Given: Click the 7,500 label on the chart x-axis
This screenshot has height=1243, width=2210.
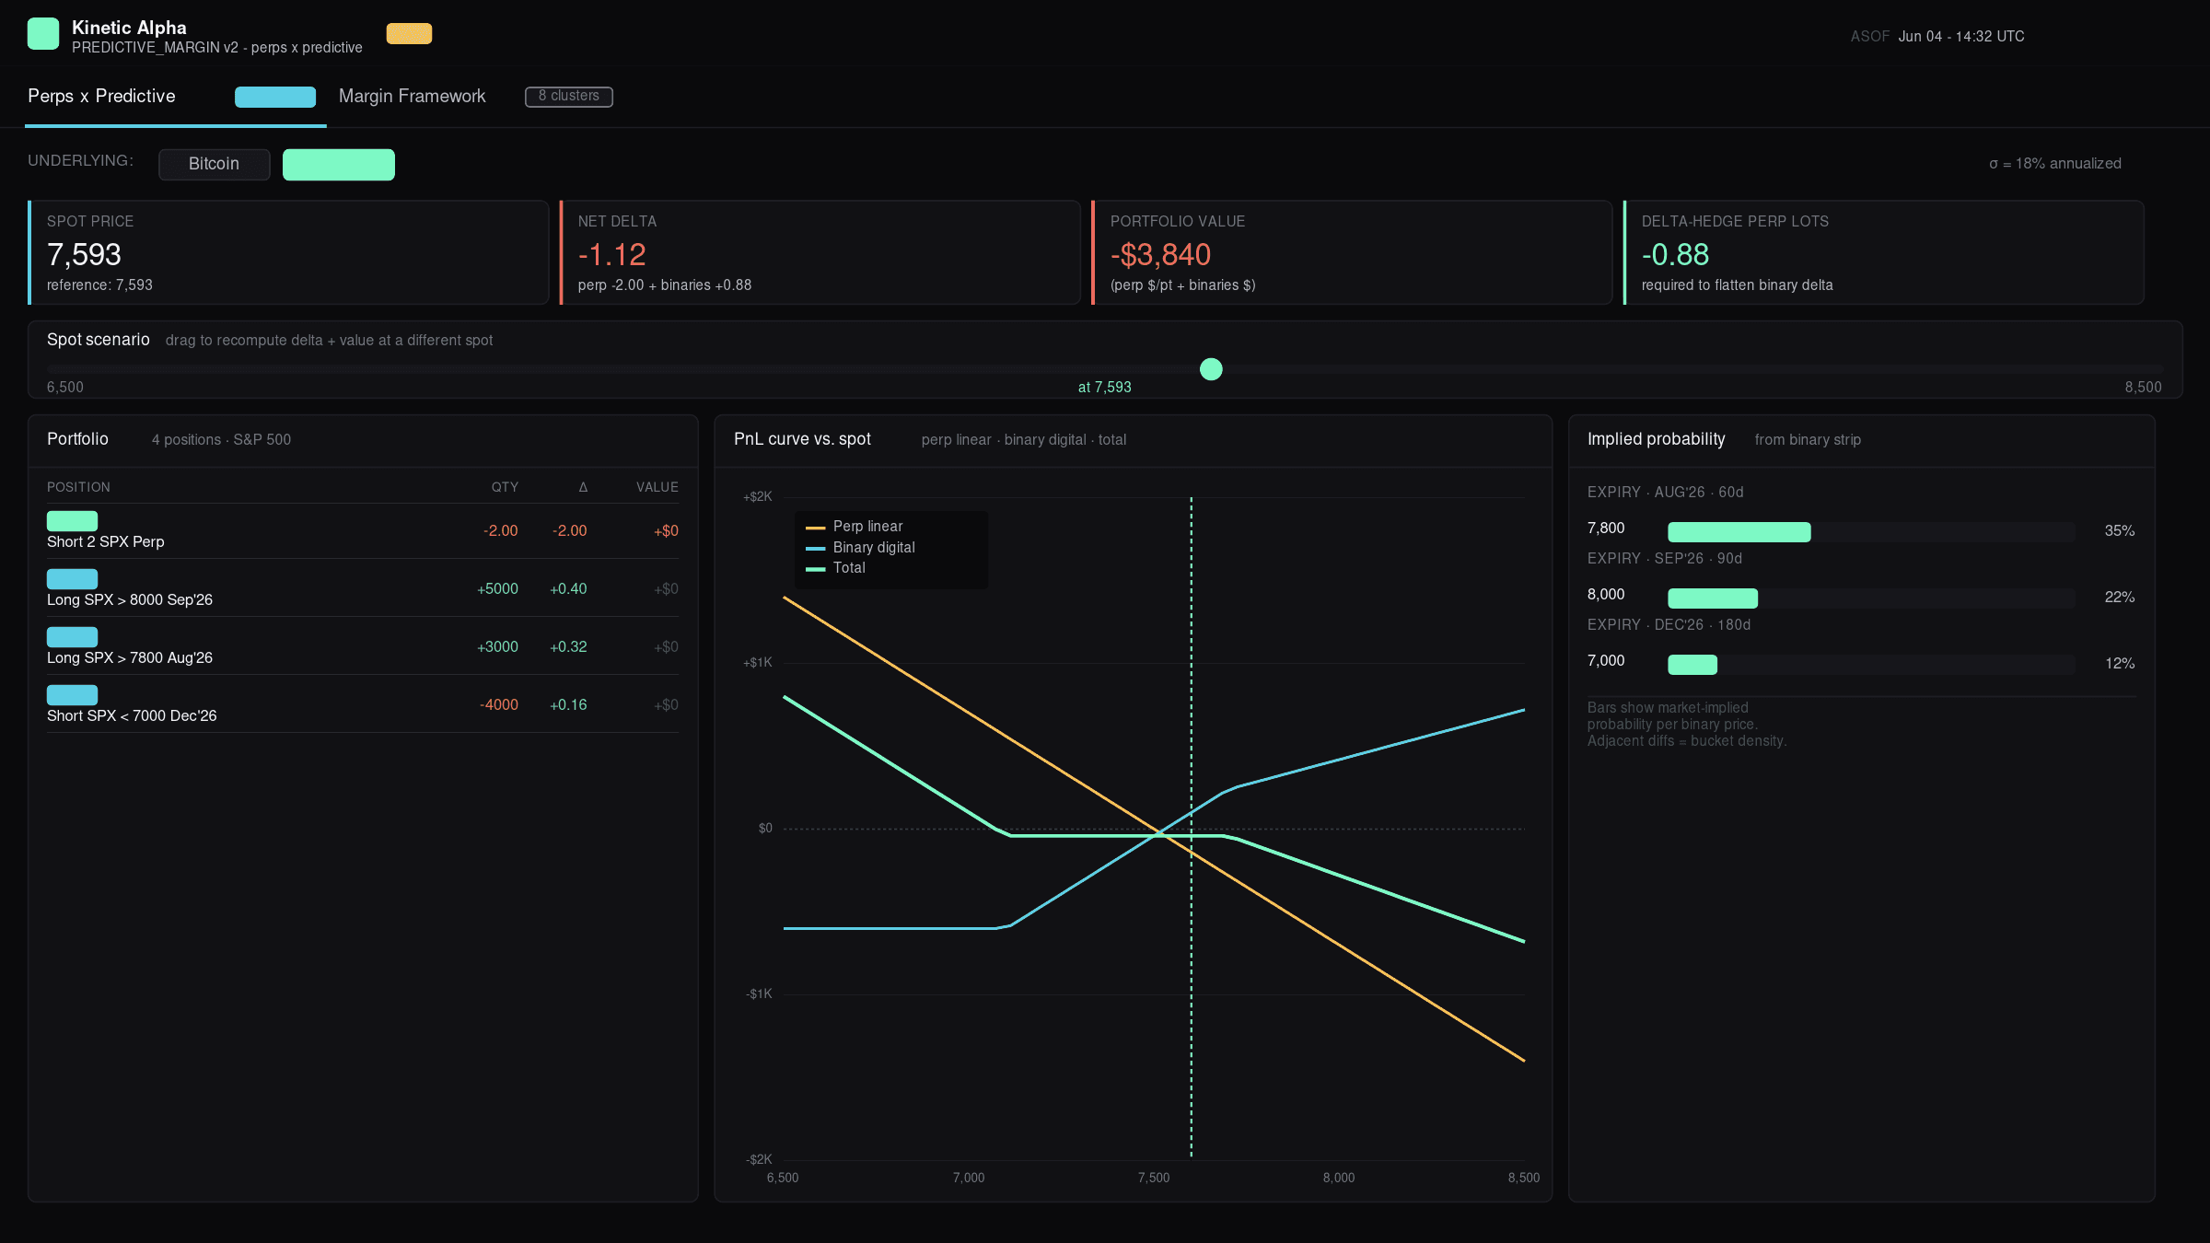Looking at the screenshot, I should click(1154, 1179).
